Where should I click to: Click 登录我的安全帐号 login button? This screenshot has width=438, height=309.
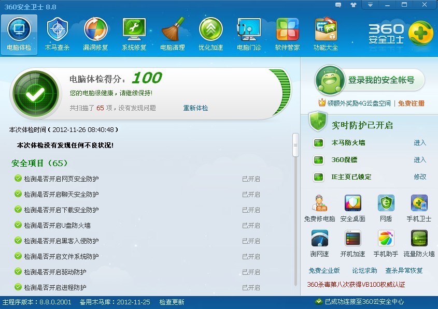(x=382, y=80)
